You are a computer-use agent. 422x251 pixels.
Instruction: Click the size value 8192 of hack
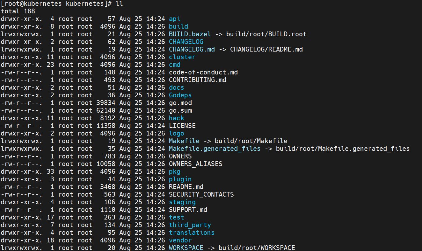pyautogui.click(x=108, y=118)
